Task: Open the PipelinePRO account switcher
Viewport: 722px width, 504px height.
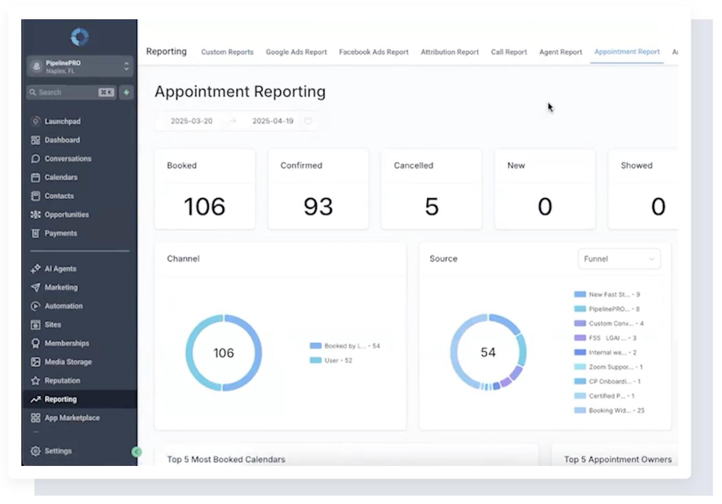Action: tap(80, 66)
